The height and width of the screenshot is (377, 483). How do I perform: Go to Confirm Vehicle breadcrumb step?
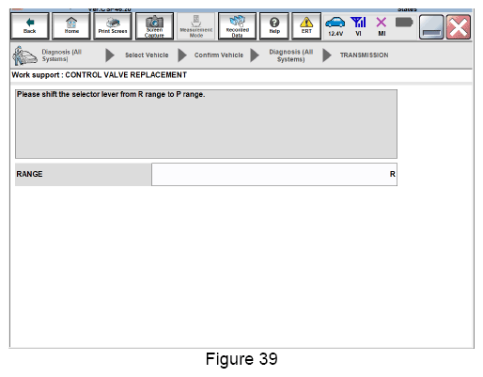coord(219,55)
